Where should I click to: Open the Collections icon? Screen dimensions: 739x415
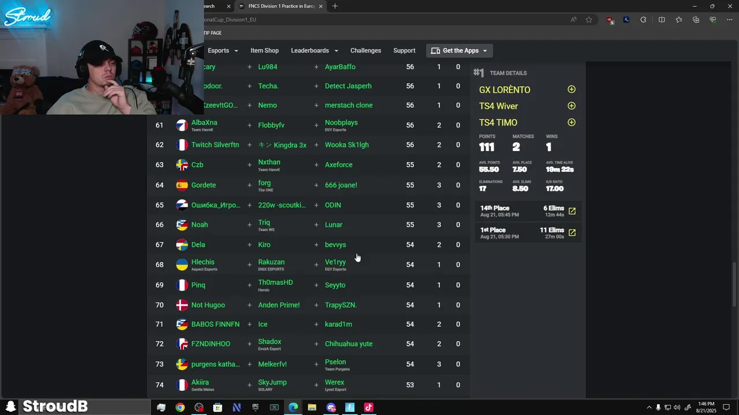(x=696, y=20)
